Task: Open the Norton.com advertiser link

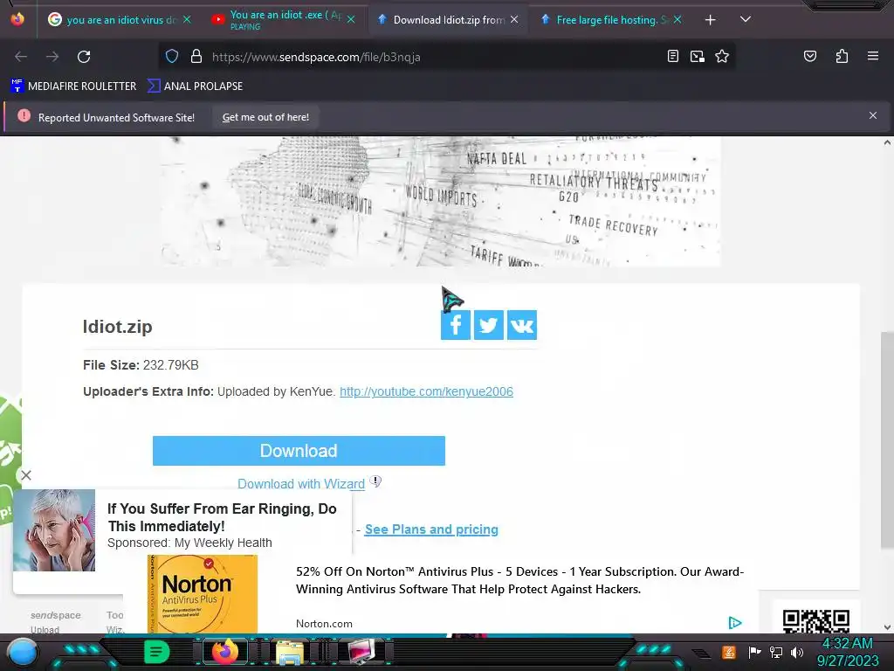Action: coord(324,624)
